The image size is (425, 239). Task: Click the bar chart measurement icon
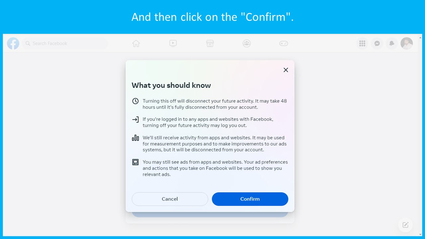[135, 138]
